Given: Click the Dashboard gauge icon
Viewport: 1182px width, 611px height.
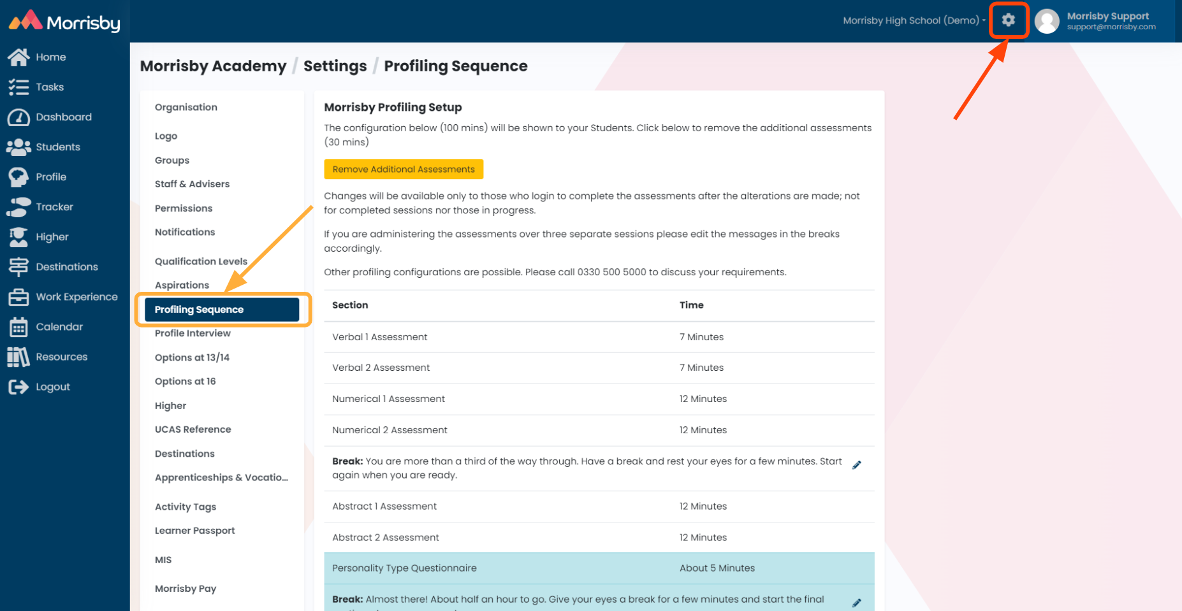Looking at the screenshot, I should (18, 117).
